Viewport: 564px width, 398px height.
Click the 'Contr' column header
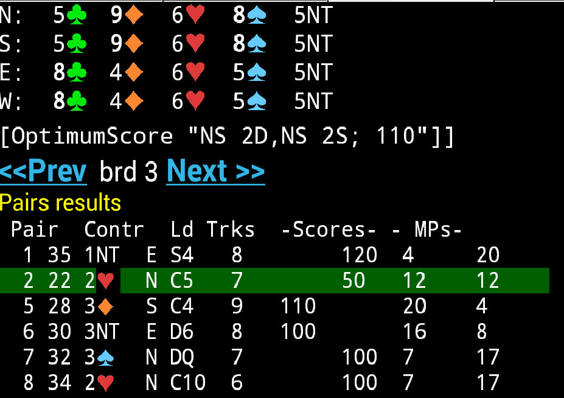[114, 229]
